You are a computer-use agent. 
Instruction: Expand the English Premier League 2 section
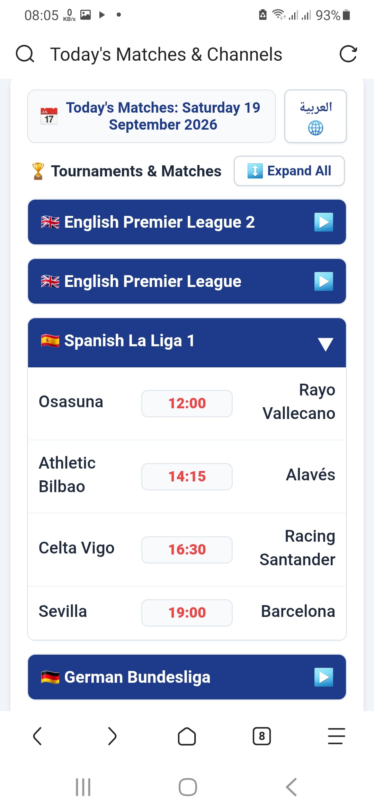coord(187,222)
